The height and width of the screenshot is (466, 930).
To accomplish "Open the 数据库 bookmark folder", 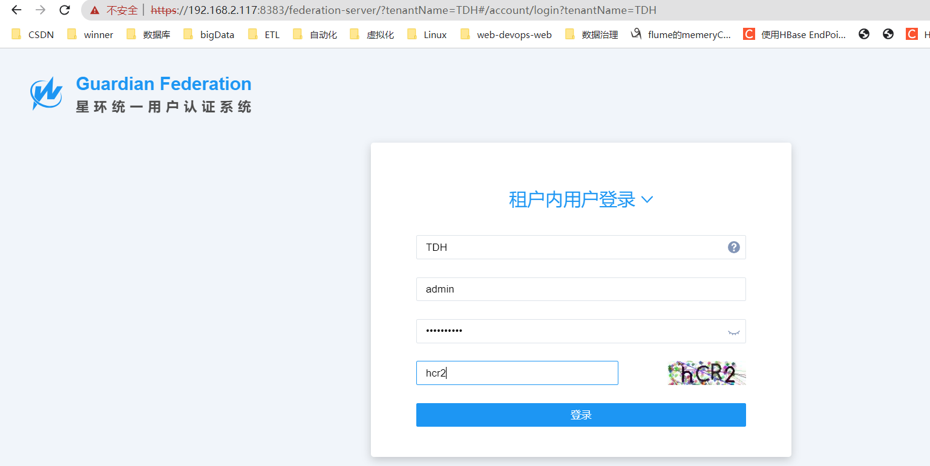I will coord(148,34).
